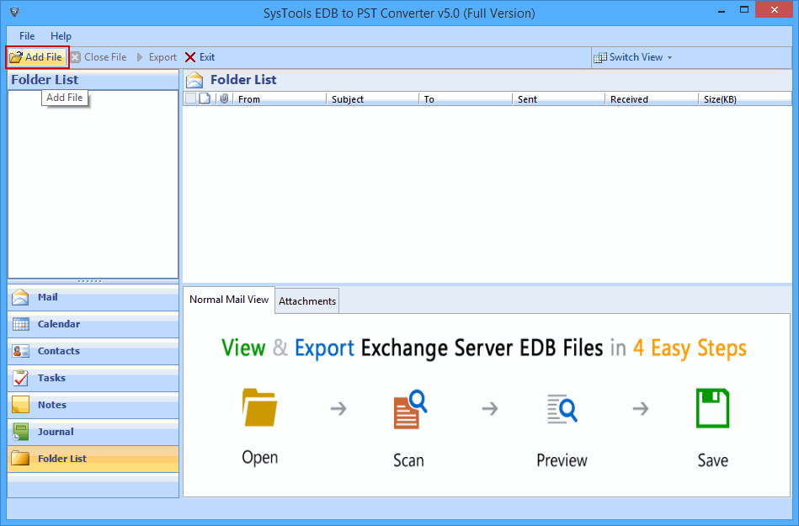
Task: Open the File menu
Action: 27,36
